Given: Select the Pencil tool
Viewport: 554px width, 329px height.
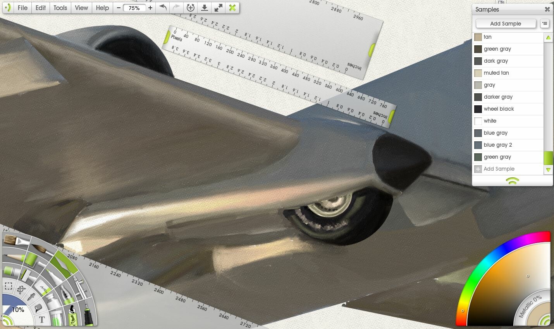Looking at the screenshot, I should point(13,257).
